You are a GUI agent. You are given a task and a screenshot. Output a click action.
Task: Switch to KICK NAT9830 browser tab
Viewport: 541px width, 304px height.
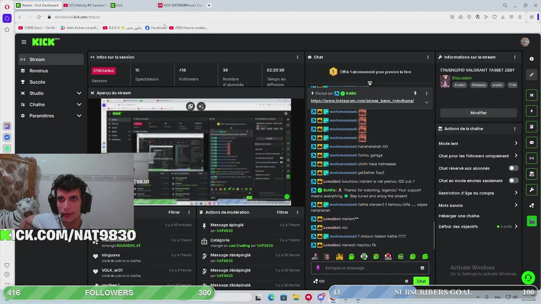coord(180,5)
